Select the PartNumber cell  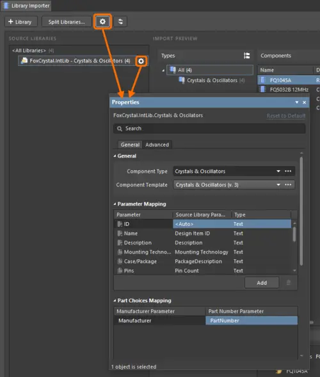(x=252, y=321)
